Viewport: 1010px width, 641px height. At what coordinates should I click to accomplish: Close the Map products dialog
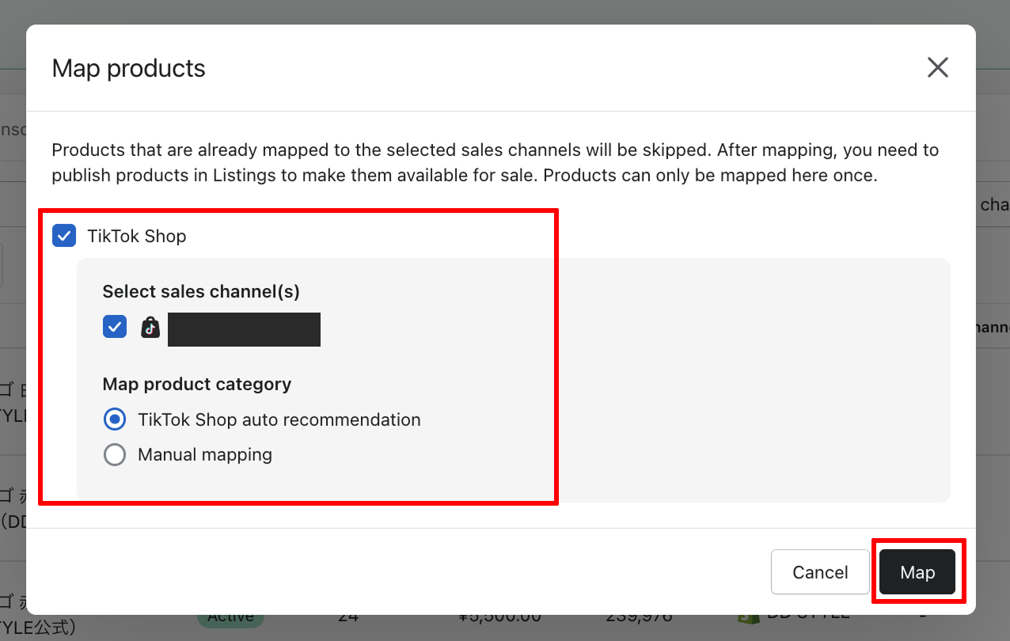(937, 68)
